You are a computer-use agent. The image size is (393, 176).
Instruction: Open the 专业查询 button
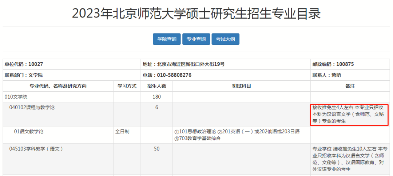pyautogui.click(x=196, y=39)
